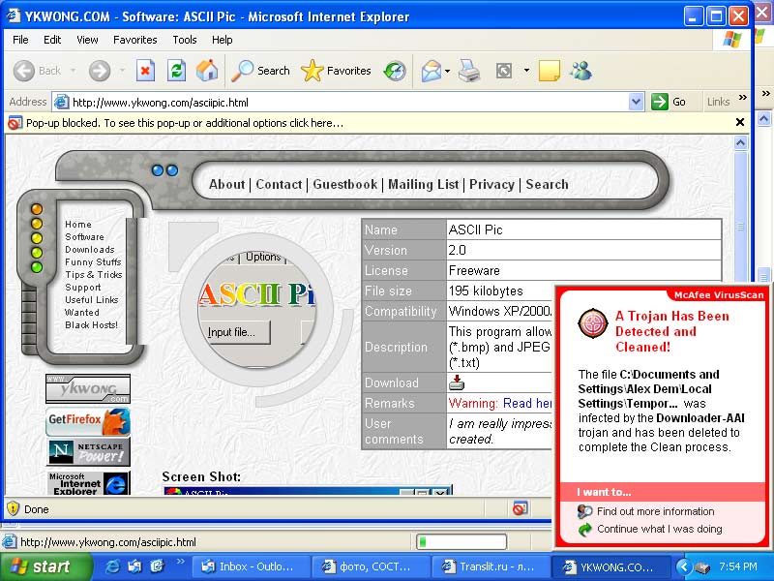Open Tips & Tricks sidebar link
774x581 pixels.
93,275
